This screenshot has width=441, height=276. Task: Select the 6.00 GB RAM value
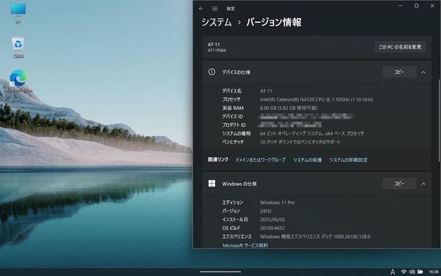point(289,108)
